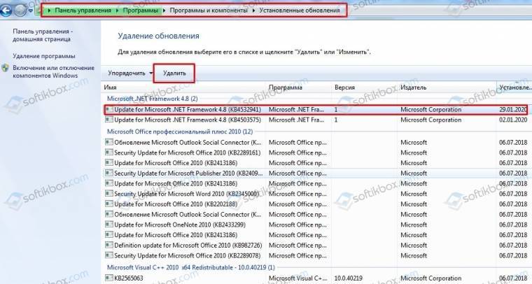This screenshot has width=532, height=284.
Task: Open the recent pages dropdown beside the navigation arrows
Action: pos(31,11)
